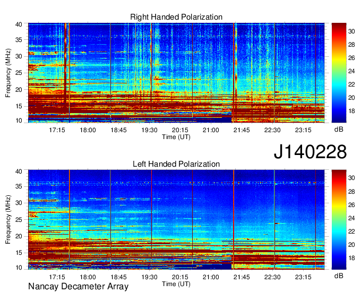This screenshot has width=361, height=293.
Task: Click the 28 dB tick on the upper color bar
Action: coord(351,45)
